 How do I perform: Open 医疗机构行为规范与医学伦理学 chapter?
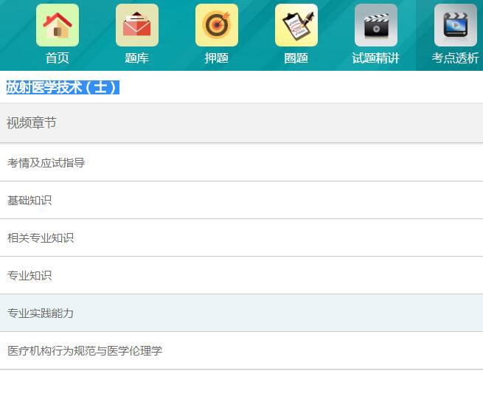(x=85, y=351)
